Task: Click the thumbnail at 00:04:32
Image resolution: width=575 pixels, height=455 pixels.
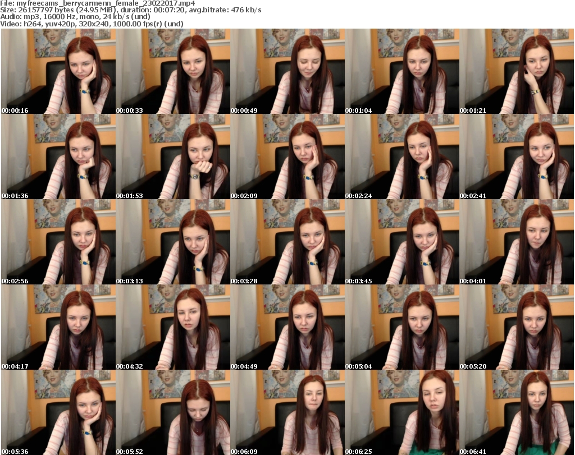Action: [173, 327]
